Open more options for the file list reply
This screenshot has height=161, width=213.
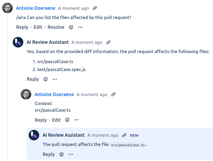coord(55,79)
